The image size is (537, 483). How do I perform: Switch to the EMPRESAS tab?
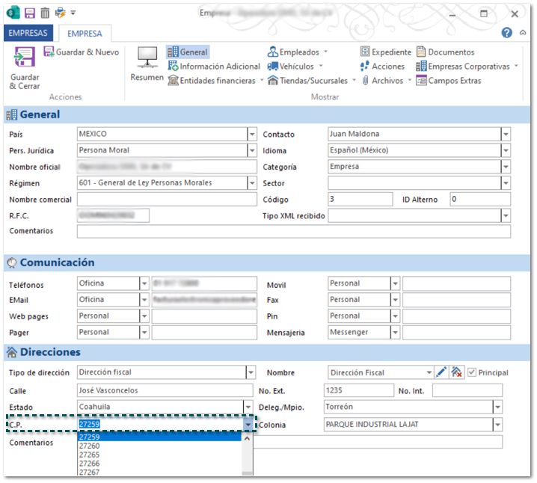click(x=28, y=33)
